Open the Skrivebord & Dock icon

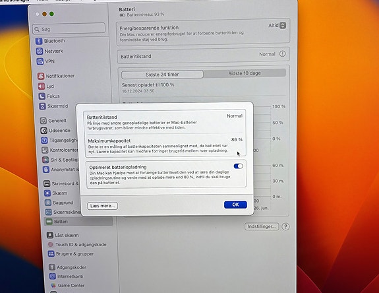pyautogui.click(x=47, y=183)
